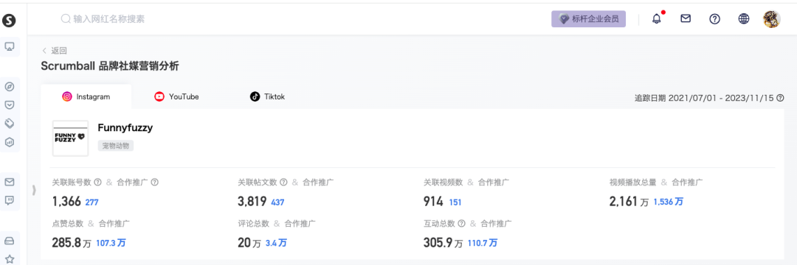Click the 点赞总数 metric label
Screen dimensions: 797x265
tap(68, 223)
